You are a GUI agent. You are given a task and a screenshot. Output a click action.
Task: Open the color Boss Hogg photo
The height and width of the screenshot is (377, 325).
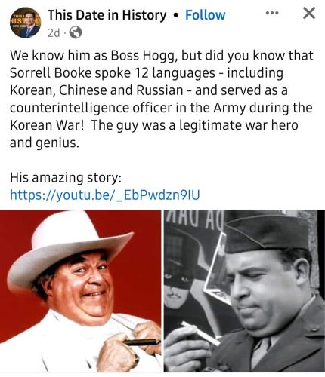coord(80,291)
